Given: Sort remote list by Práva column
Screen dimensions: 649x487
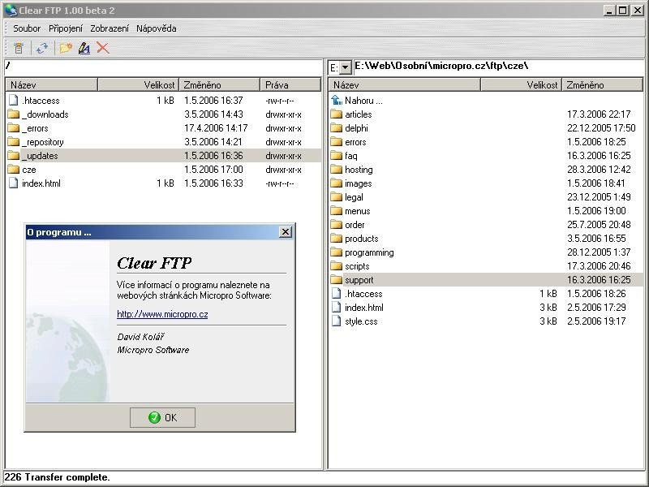Looking at the screenshot, I should (x=290, y=85).
